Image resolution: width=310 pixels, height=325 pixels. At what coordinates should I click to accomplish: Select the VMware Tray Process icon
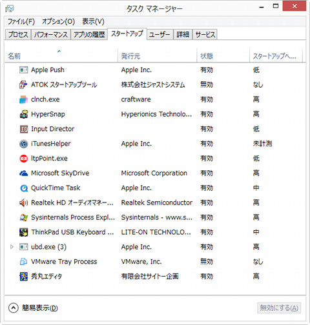[24, 262]
